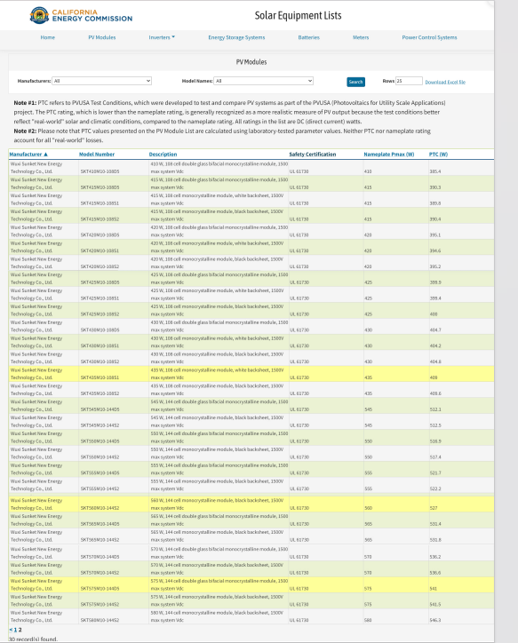The height and width of the screenshot is (643, 518).
Task: Click the '30 record(s) found' text
Action: pos(33,639)
